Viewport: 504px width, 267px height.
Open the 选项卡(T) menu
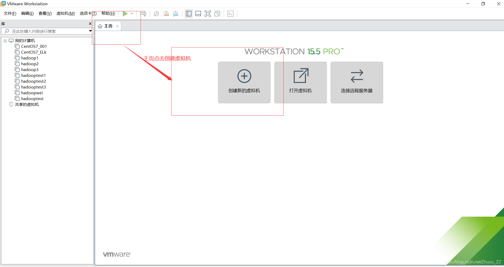pyautogui.click(x=88, y=13)
